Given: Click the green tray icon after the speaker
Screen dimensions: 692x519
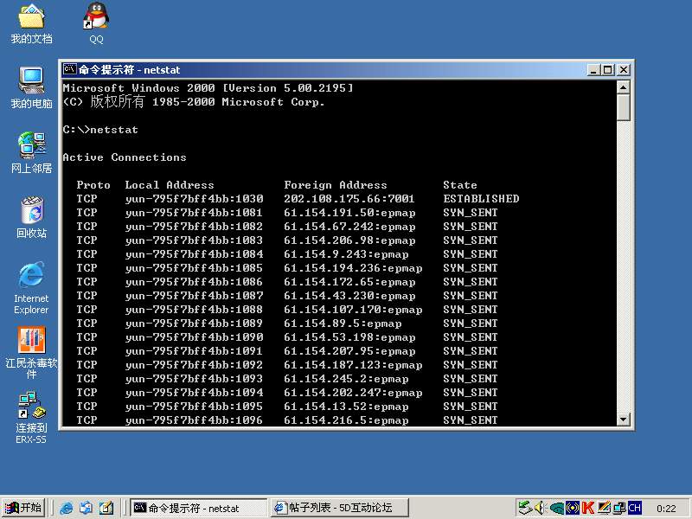Looking at the screenshot, I should pyautogui.click(x=557, y=508).
